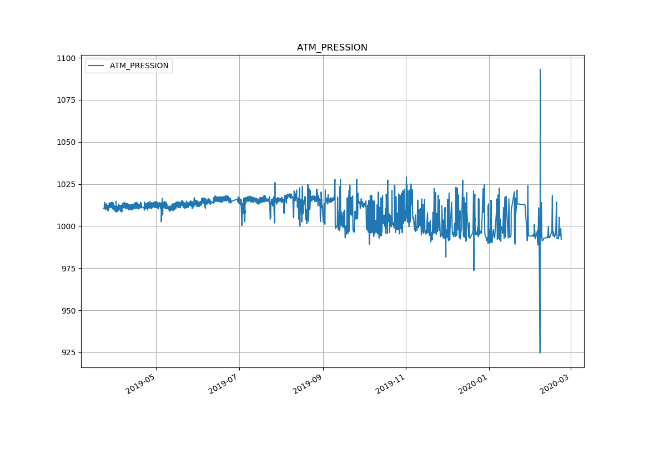Click the top of the tallest pressure spike
Image resolution: width=649 pixels, height=459 pixels.
pyautogui.click(x=540, y=70)
